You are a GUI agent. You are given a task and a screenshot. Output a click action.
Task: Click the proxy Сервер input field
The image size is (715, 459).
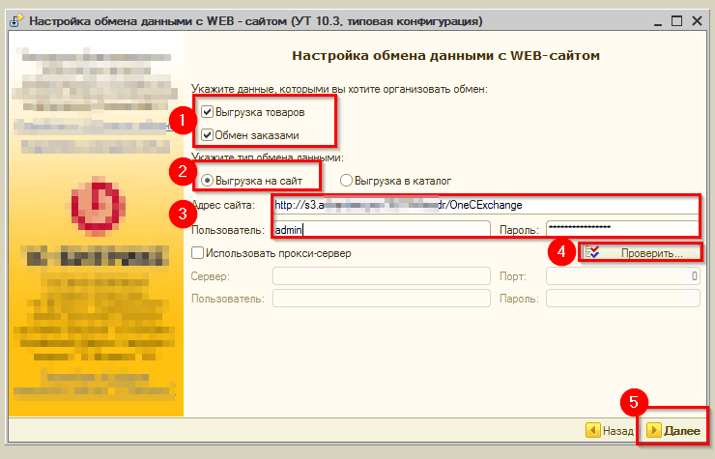(382, 276)
